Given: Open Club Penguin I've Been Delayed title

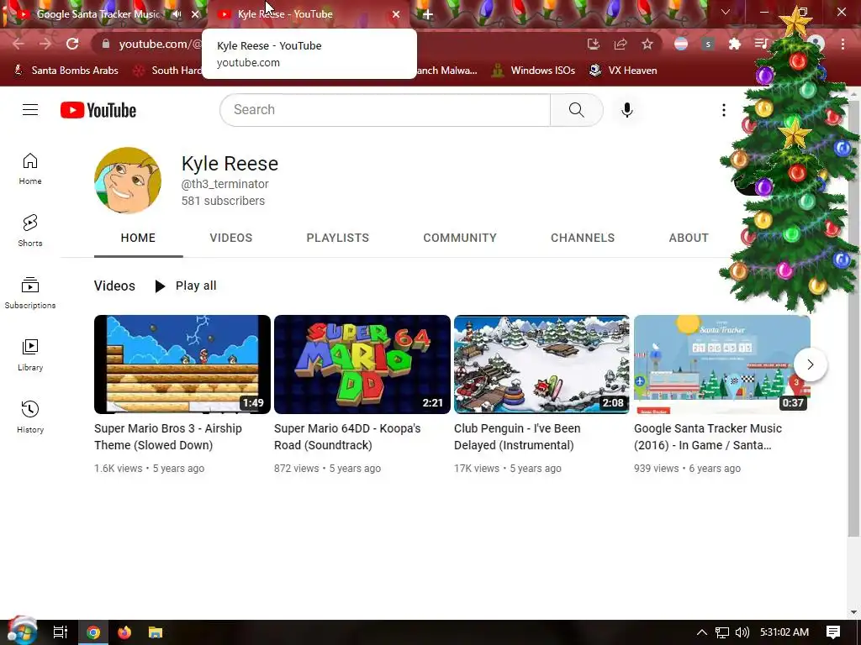Looking at the screenshot, I should pyautogui.click(x=517, y=437).
